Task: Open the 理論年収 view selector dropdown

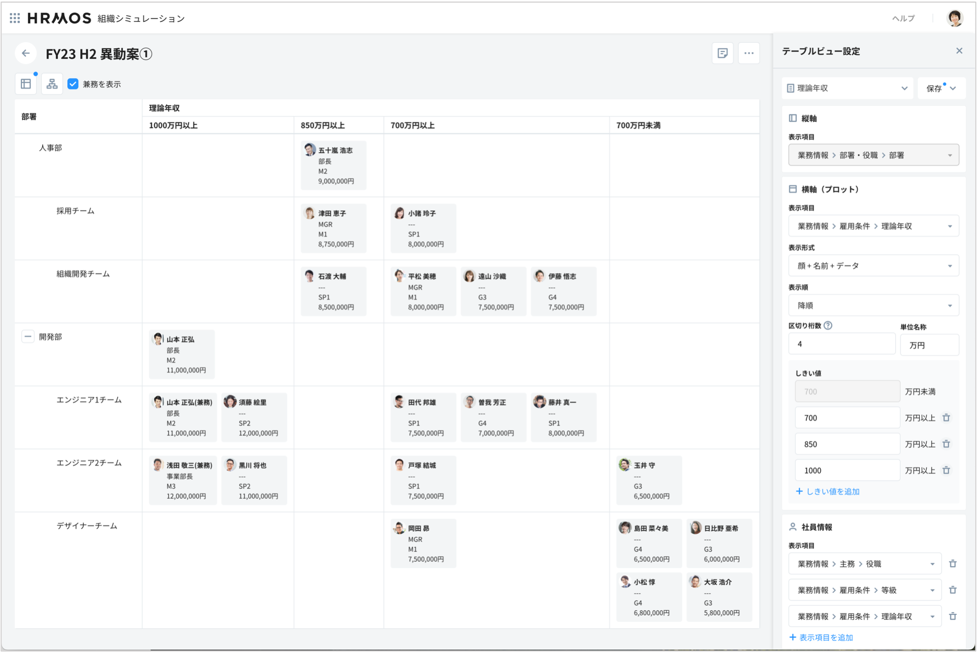Action: [x=847, y=88]
